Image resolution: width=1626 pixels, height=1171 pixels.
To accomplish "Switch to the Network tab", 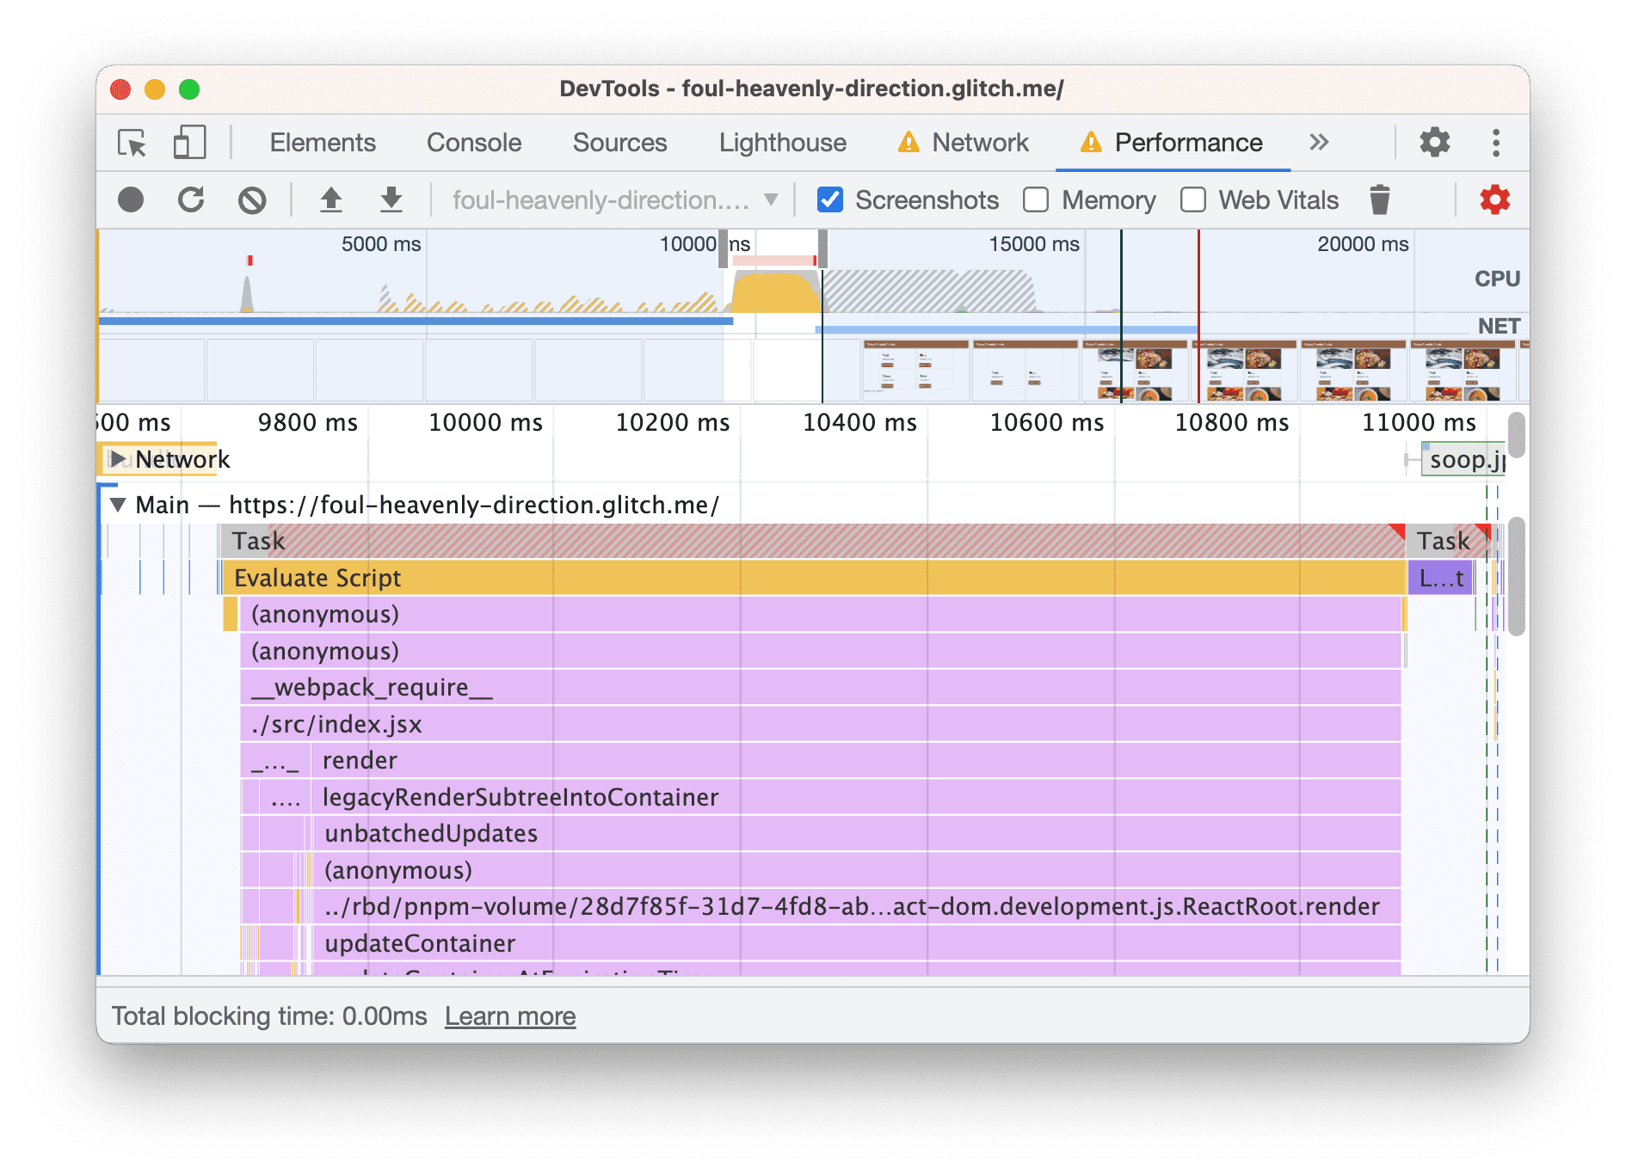I will tap(981, 143).
